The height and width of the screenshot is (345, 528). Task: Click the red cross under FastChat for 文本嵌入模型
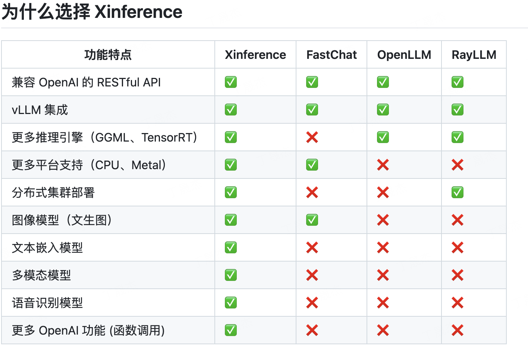(x=312, y=247)
